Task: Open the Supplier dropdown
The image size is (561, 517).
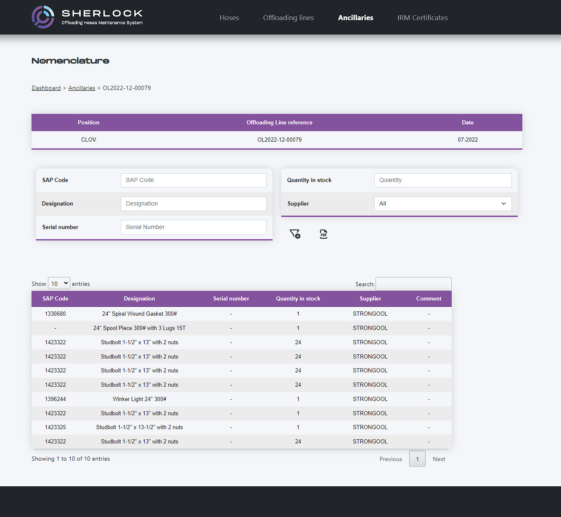Action: pos(443,204)
